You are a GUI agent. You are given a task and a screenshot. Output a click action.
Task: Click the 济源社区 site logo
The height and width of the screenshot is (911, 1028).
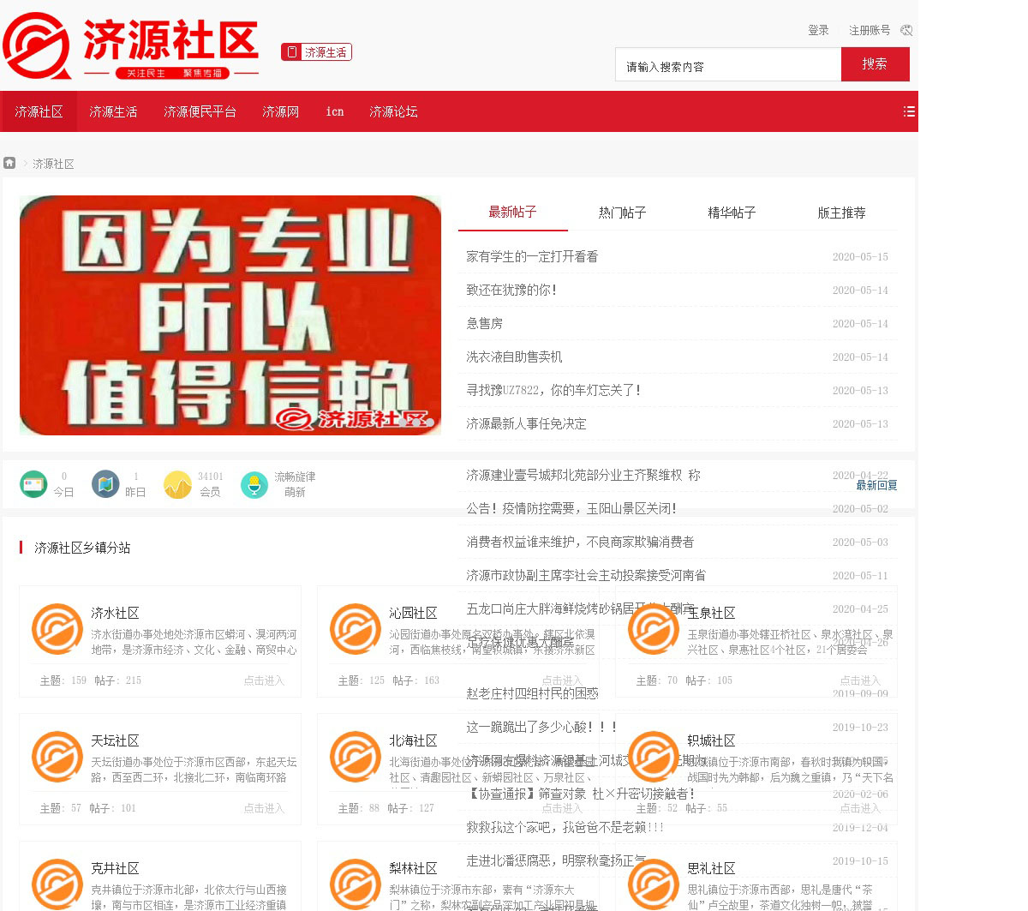point(131,45)
